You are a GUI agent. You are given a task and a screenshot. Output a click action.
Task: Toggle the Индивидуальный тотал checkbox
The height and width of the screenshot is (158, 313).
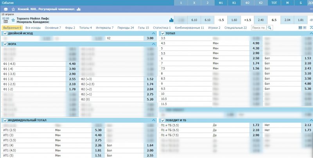tap(5, 120)
